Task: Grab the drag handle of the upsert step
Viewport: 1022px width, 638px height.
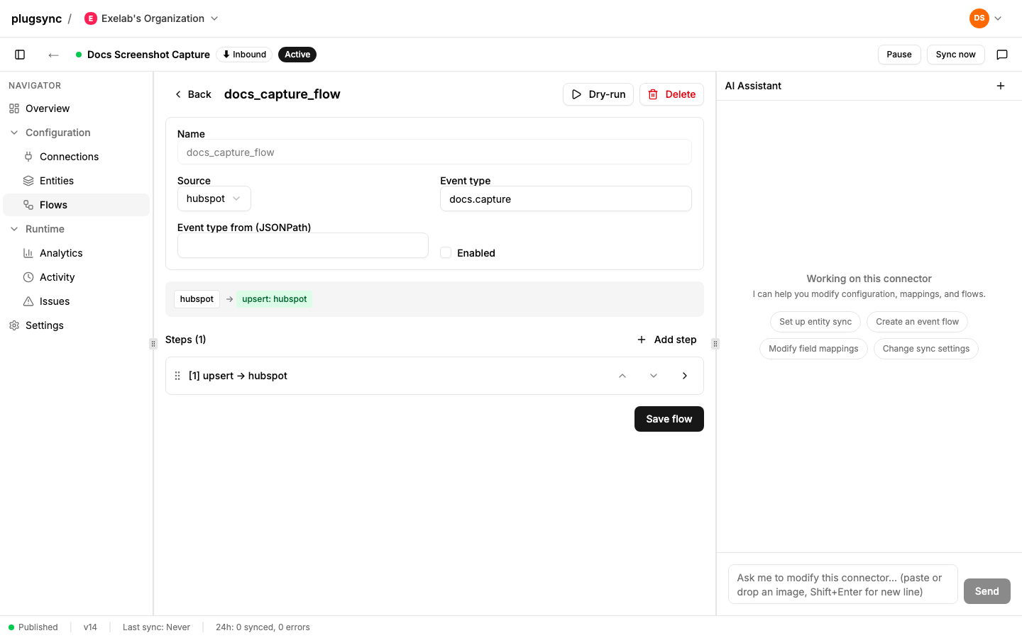Action: click(177, 376)
